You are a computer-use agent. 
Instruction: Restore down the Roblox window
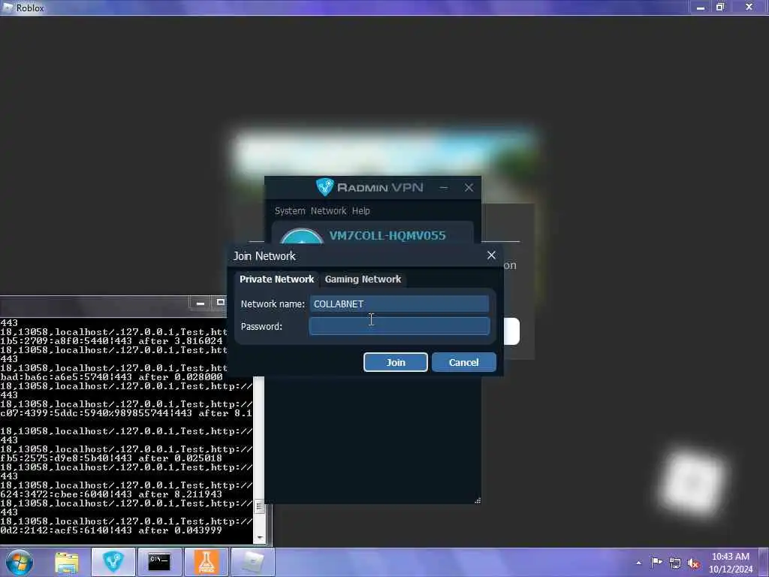pos(720,8)
